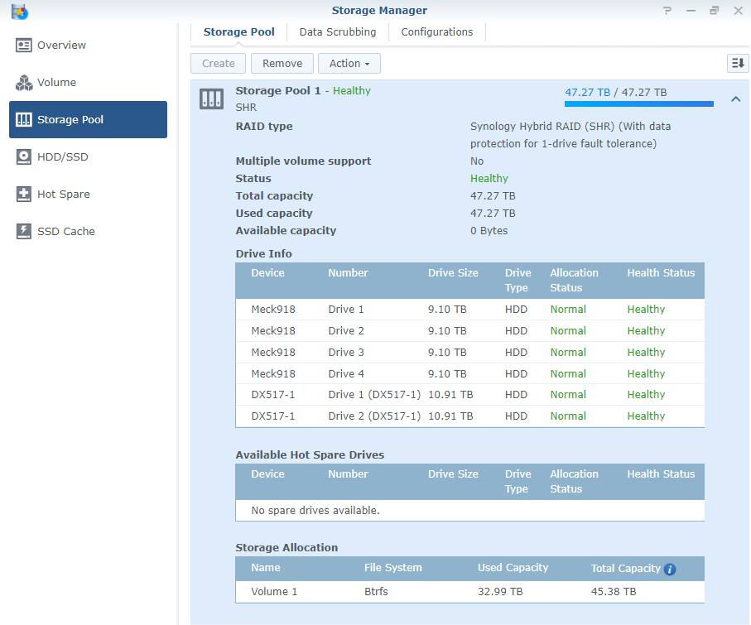Click the green Healthy status value

(489, 179)
